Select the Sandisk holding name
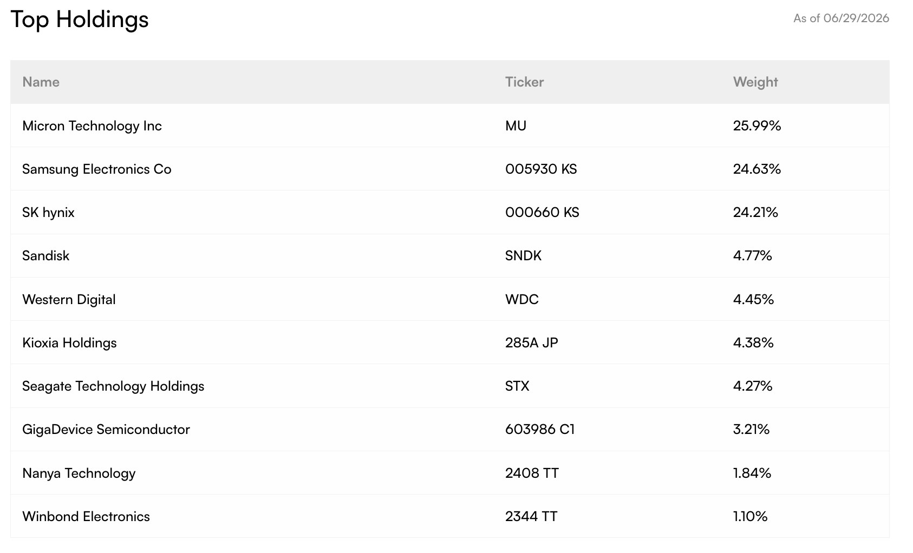913x553 pixels. pyautogui.click(x=45, y=255)
